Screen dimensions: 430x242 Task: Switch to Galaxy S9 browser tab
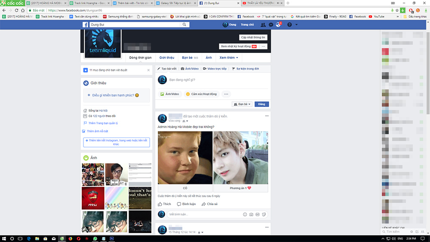[175, 3]
